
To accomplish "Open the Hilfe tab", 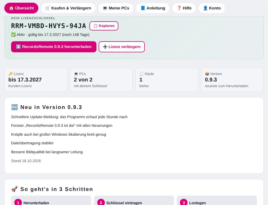I will 184,8.
